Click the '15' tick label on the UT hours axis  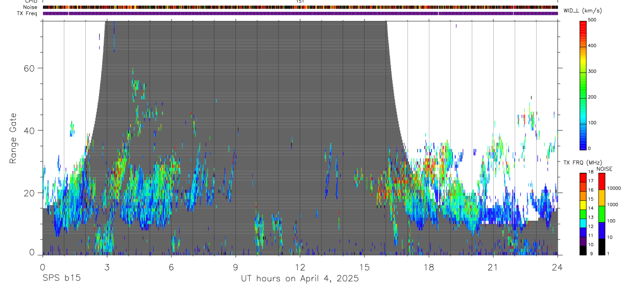[x=364, y=267]
